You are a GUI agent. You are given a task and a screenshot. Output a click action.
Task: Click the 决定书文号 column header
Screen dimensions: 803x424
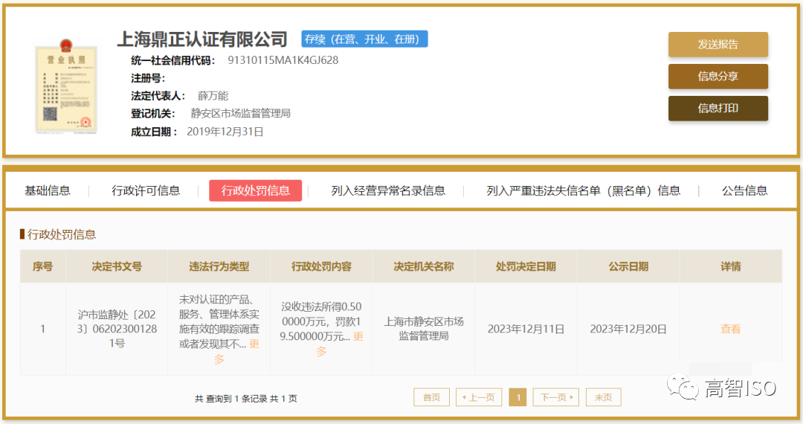point(117,266)
